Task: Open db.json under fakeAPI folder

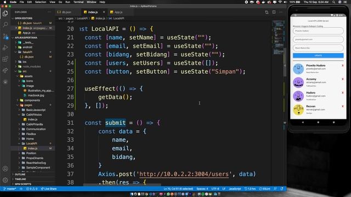Action: click(x=29, y=57)
